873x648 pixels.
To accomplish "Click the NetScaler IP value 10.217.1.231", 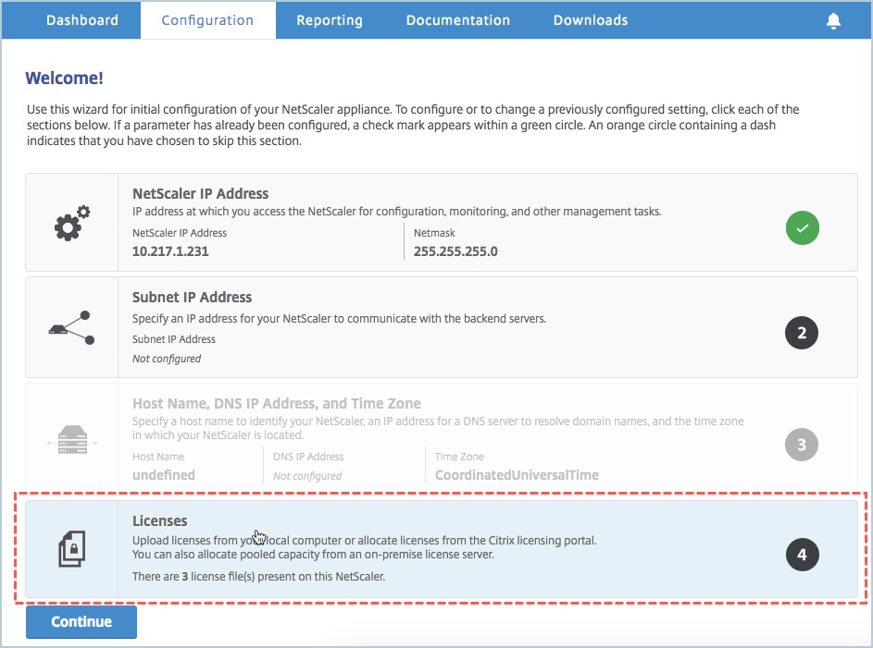I will tap(170, 251).
